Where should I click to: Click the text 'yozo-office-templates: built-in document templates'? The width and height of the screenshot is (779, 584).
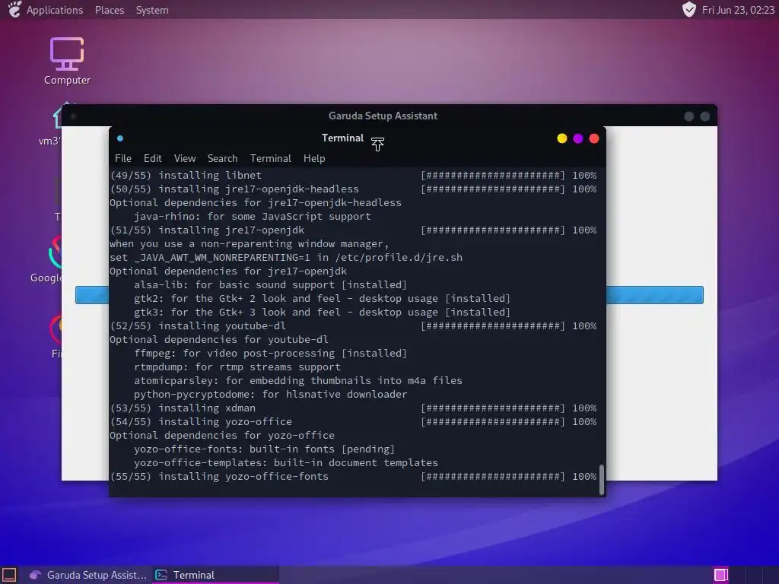click(x=286, y=462)
